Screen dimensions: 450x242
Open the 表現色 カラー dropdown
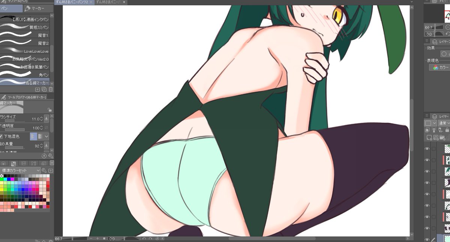[439, 67]
